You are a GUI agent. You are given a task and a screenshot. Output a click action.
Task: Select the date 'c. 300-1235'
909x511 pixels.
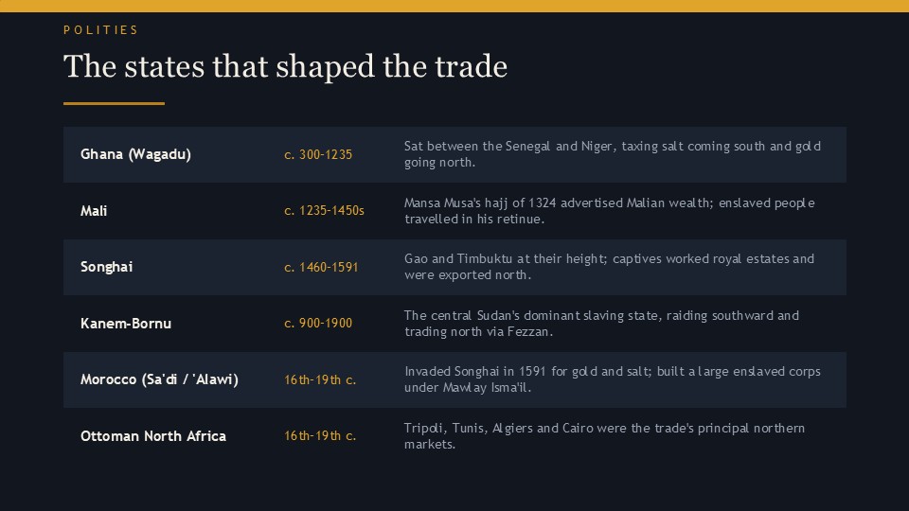coord(318,154)
